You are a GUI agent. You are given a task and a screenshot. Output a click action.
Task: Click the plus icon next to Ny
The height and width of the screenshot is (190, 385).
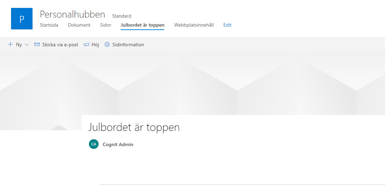tap(10, 45)
